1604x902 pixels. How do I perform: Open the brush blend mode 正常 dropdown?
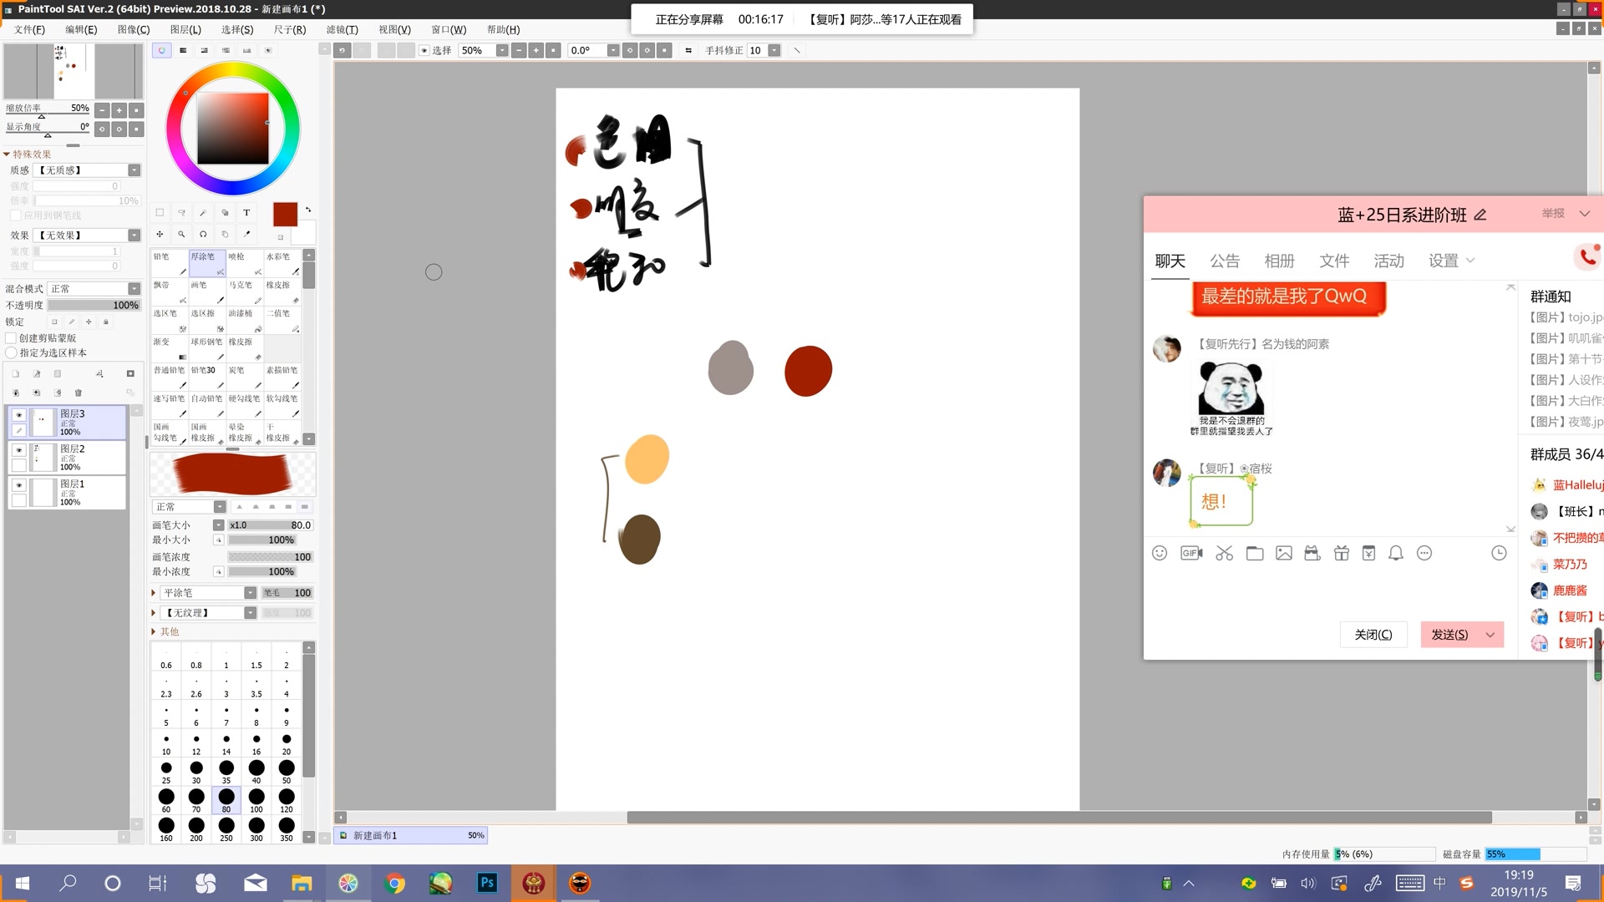click(189, 507)
